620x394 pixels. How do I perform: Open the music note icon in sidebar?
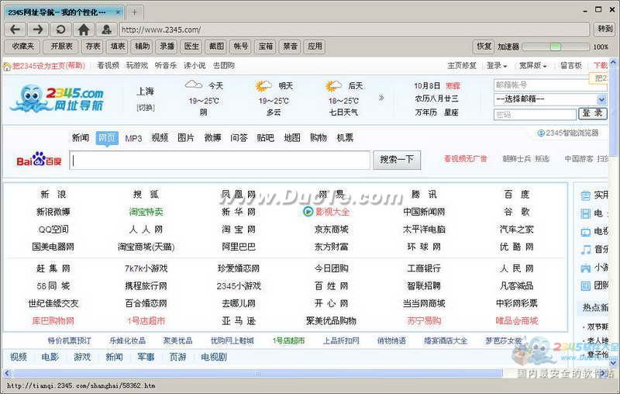coord(586,249)
